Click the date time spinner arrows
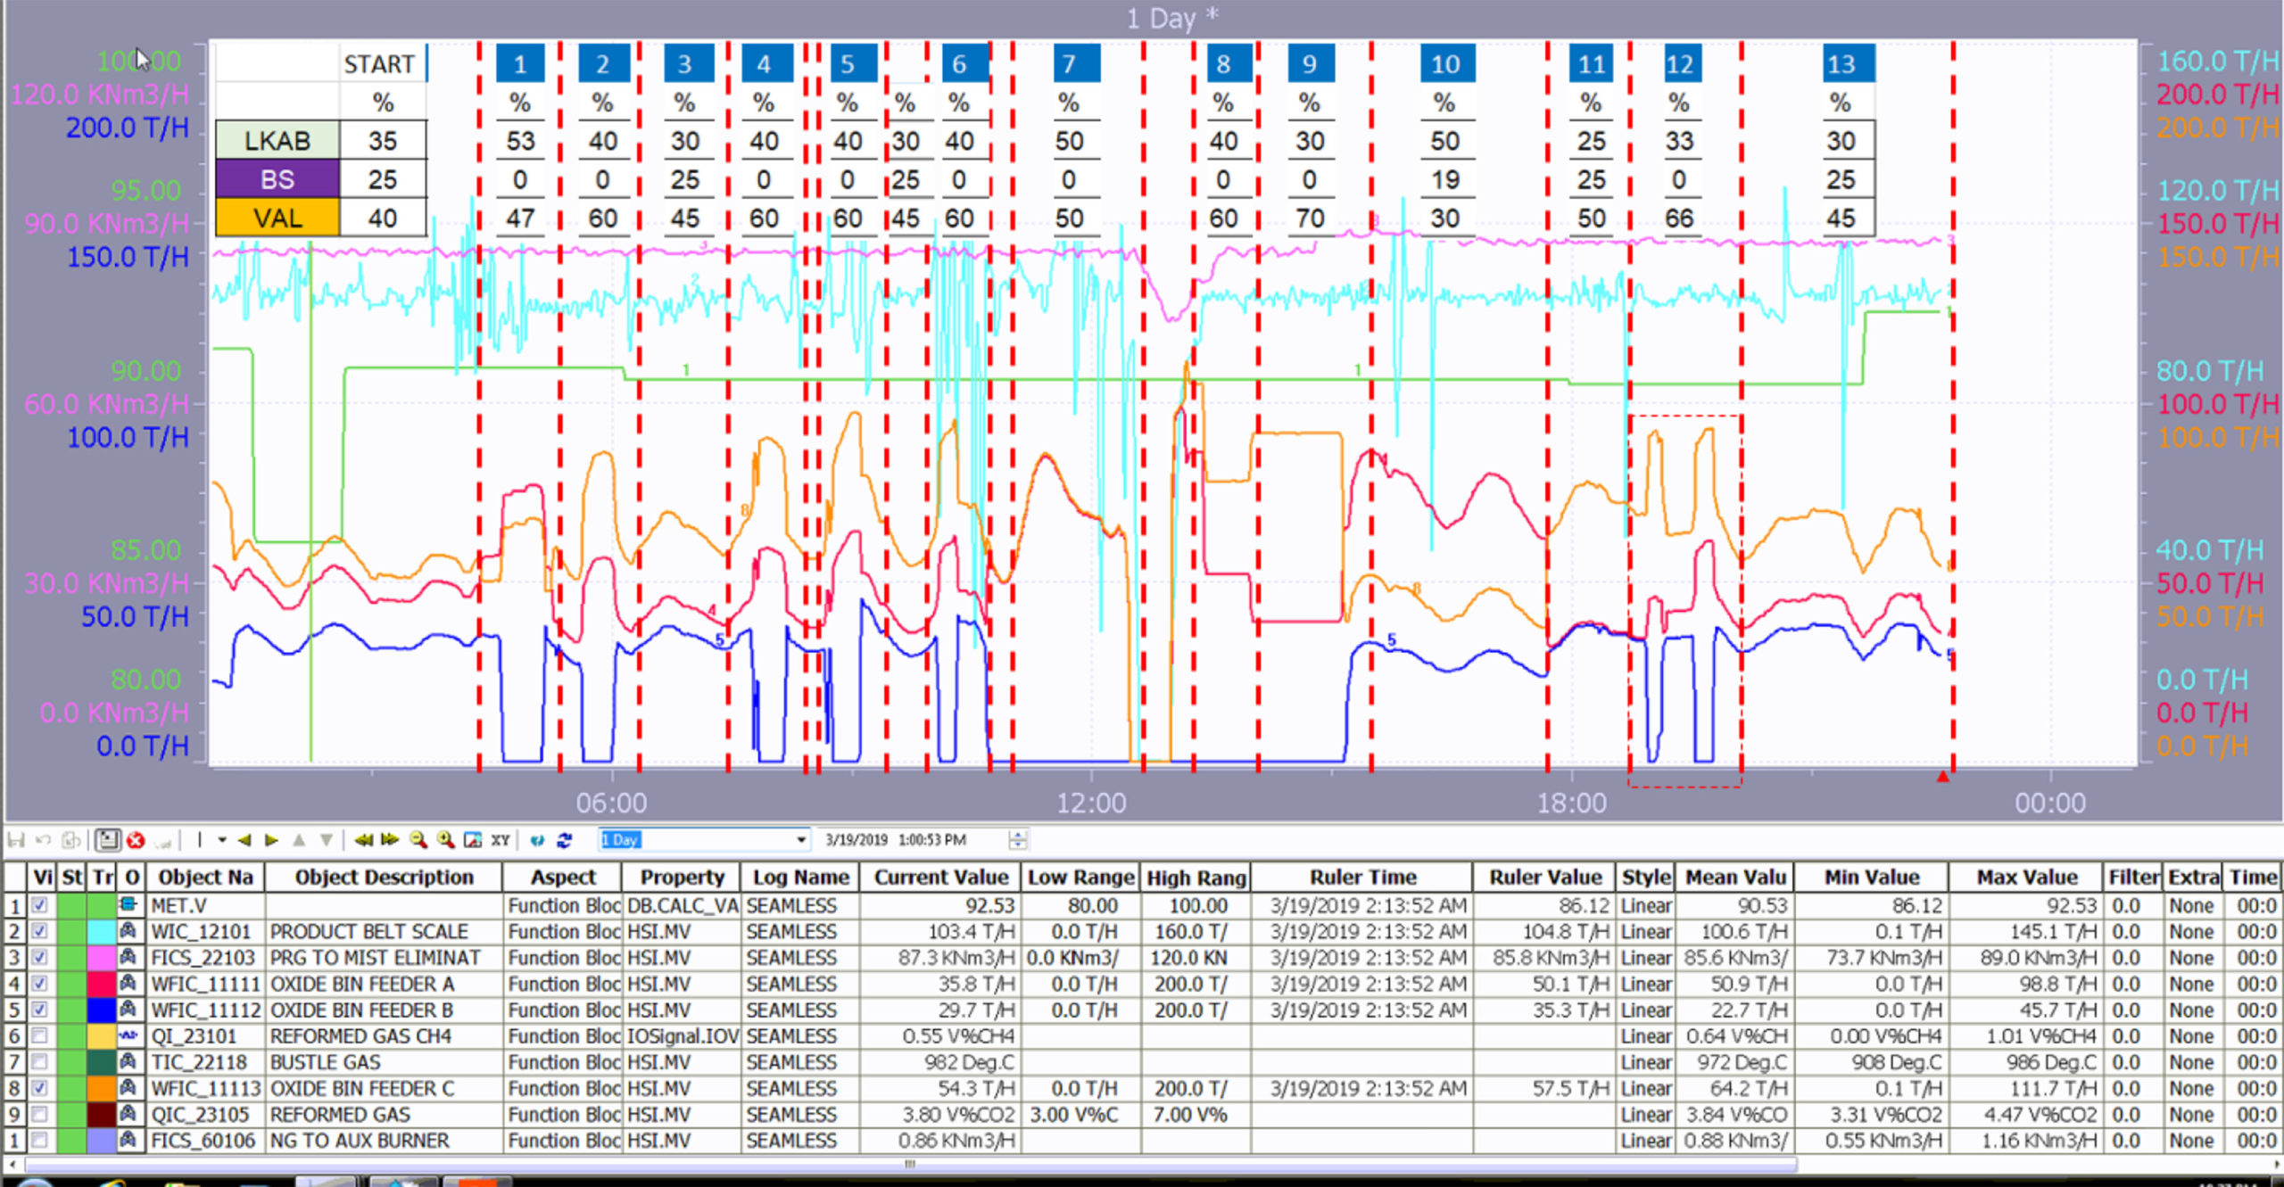The image size is (2284, 1187). pos(1018,840)
